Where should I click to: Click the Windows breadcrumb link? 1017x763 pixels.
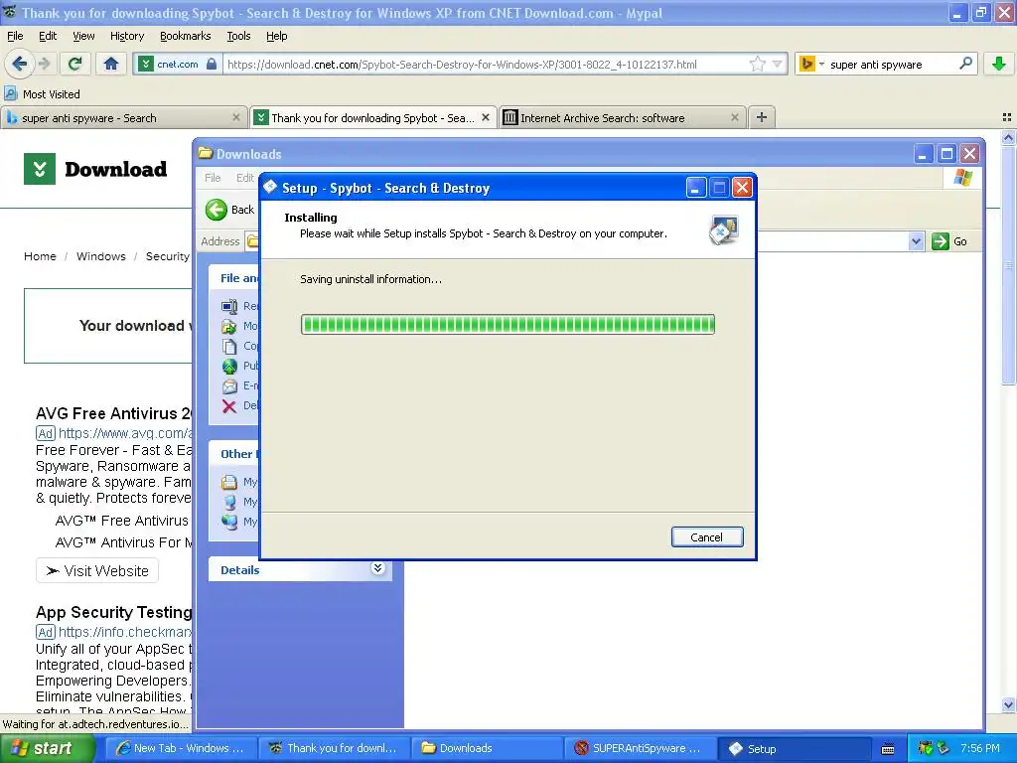click(101, 256)
